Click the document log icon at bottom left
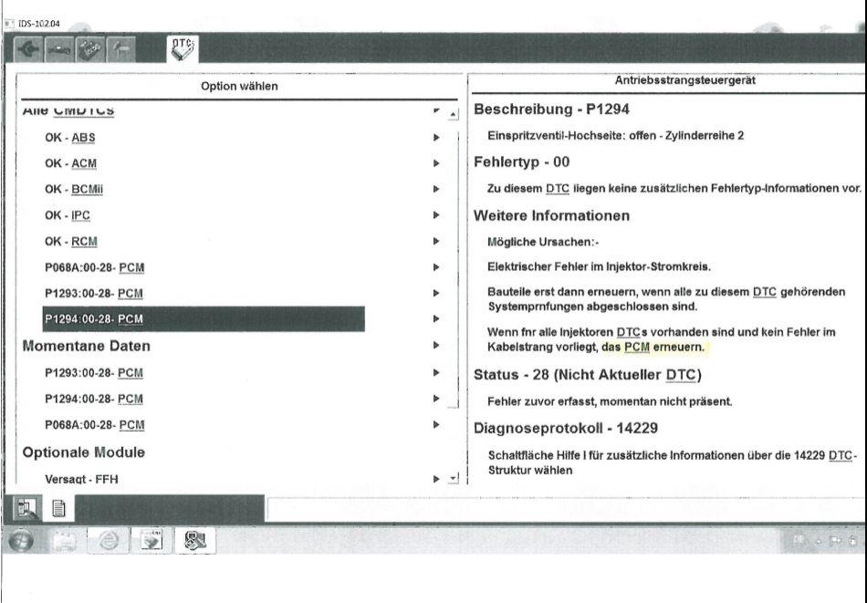 pyautogui.click(x=57, y=508)
